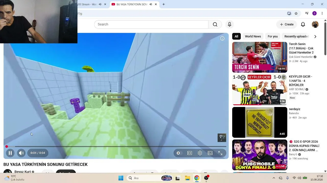Open the ARİF SEVİMLİ channel

pos(297,89)
